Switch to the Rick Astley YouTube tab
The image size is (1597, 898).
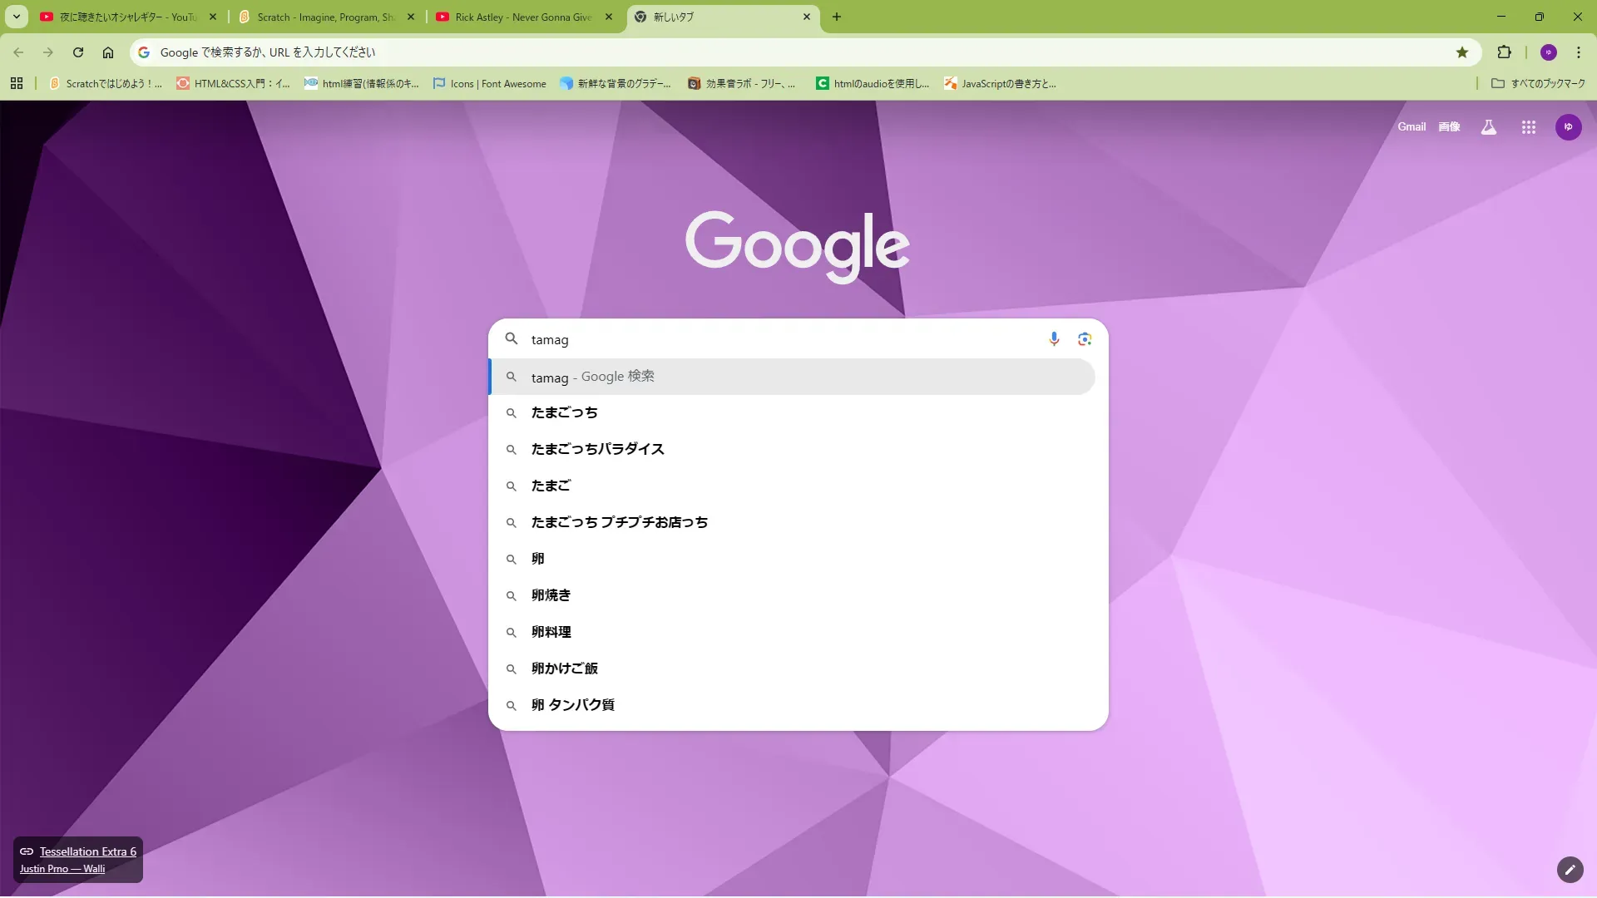pyautogui.click(x=522, y=17)
